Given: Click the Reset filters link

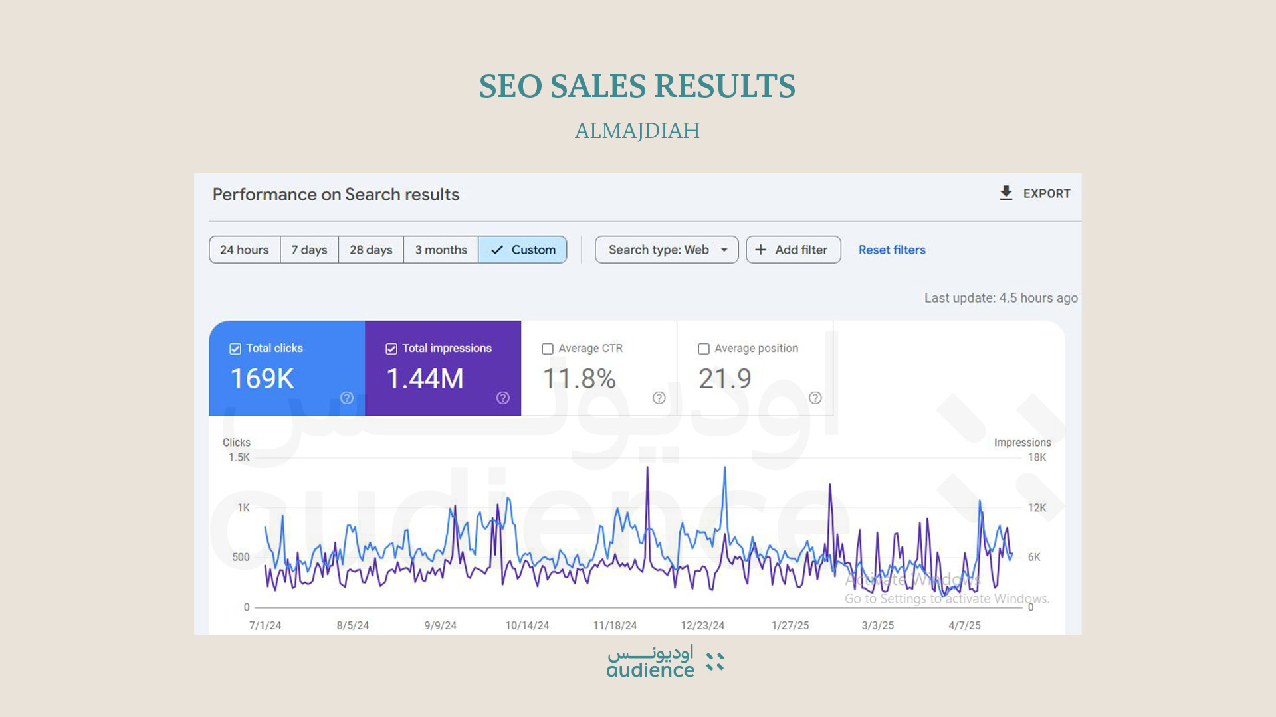Looking at the screenshot, I should coord(892,250).
